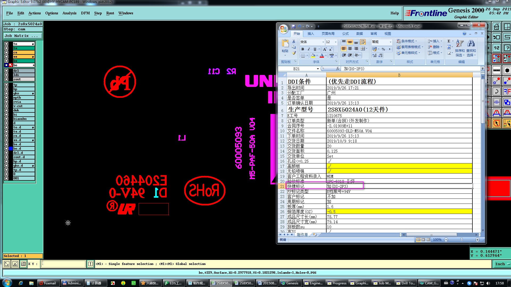Open the DFM menu
Viewport: 511px width, 287px height.
[85, 13]
